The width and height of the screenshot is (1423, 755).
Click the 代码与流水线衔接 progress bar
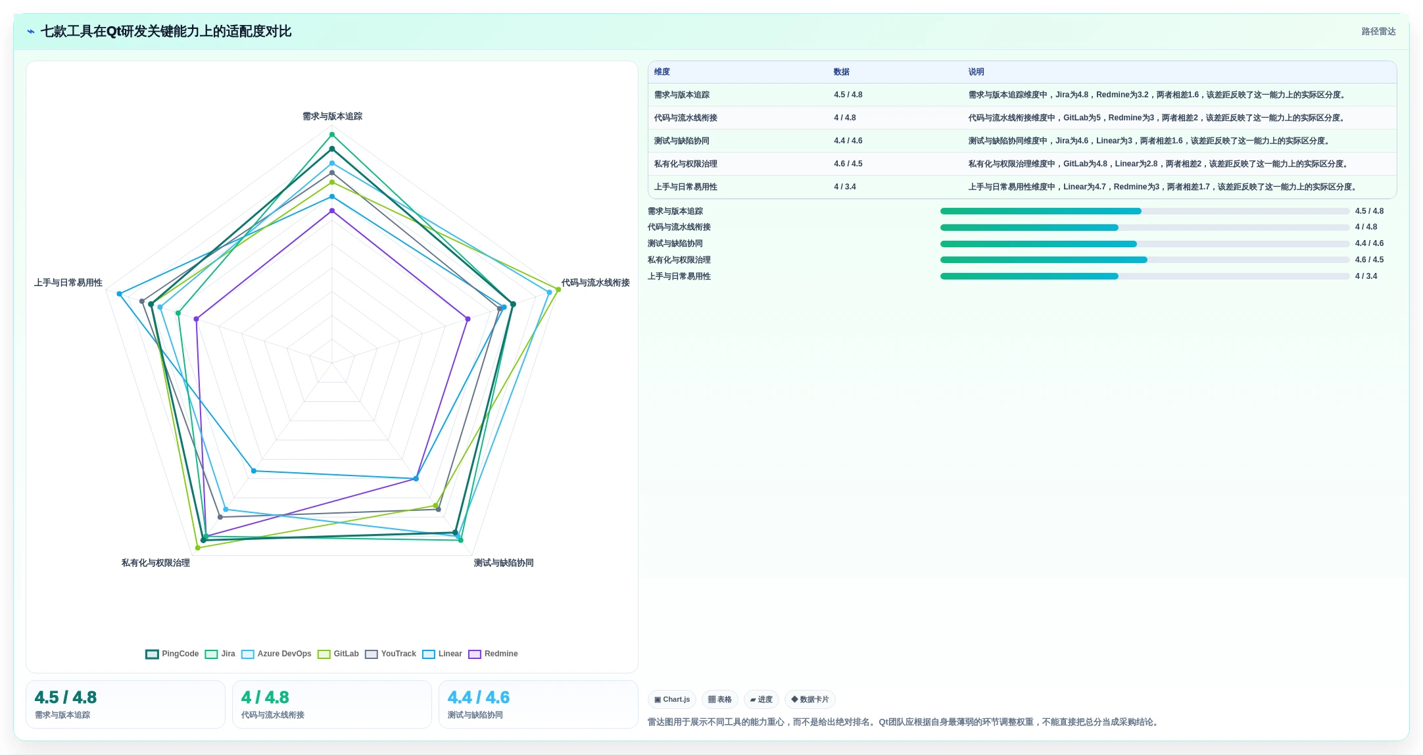point(1145,228)
